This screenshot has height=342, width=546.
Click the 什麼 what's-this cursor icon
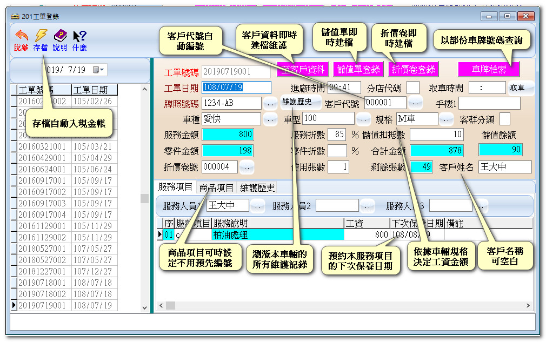point(79,40)
